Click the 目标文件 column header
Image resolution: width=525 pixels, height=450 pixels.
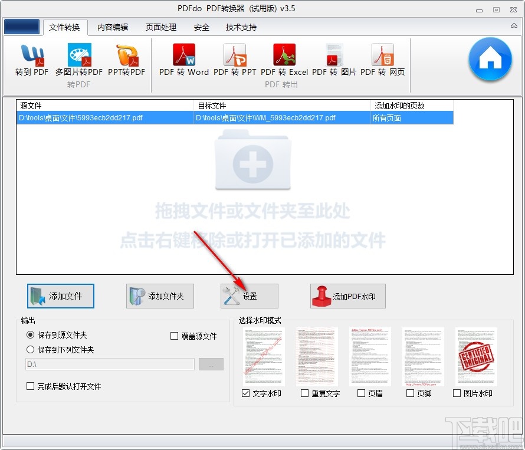282,106
